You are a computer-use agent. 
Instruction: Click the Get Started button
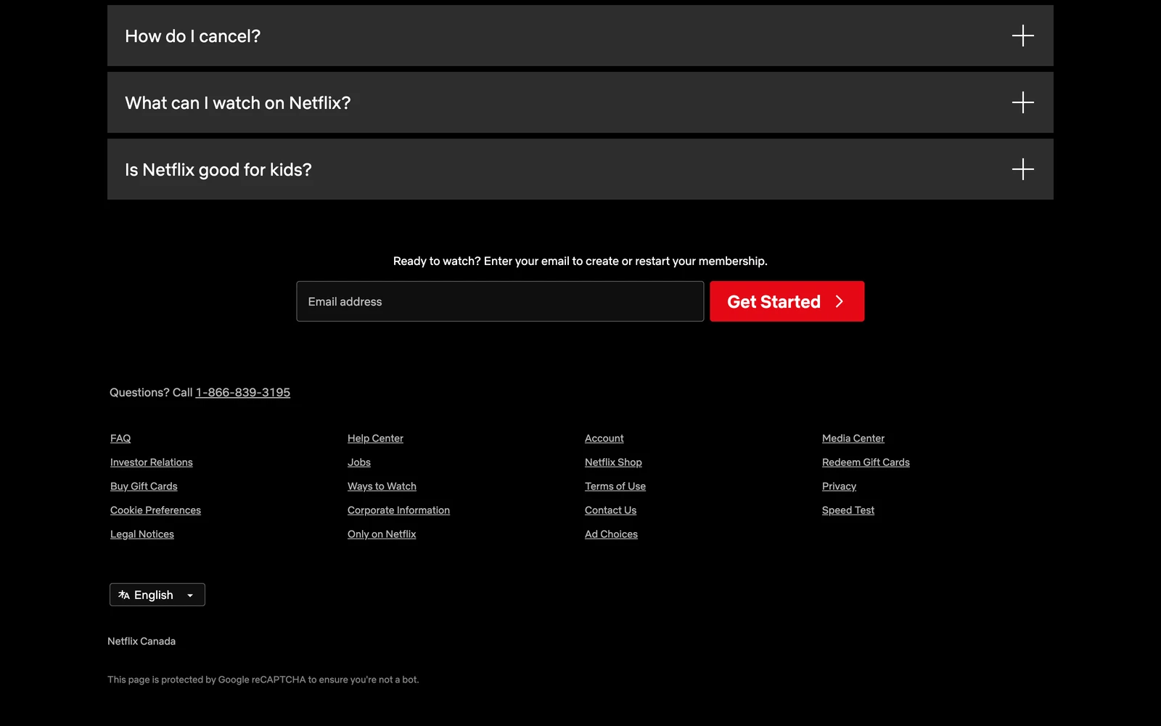coord(787,301)
